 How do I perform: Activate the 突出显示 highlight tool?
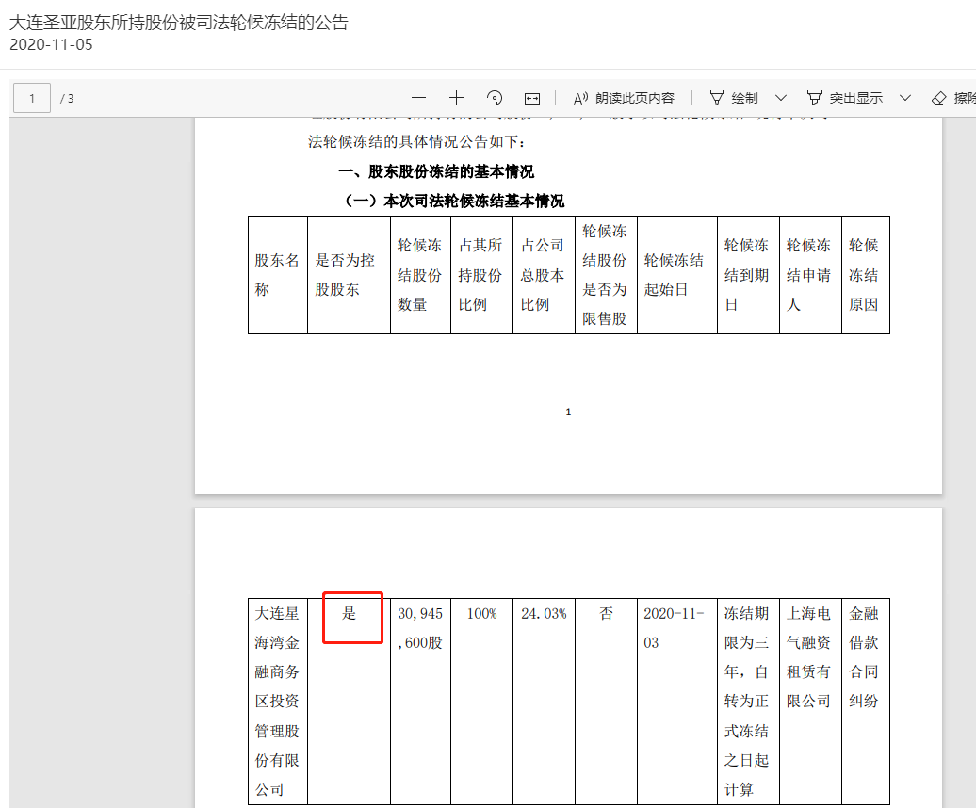(x=845, y=98)
